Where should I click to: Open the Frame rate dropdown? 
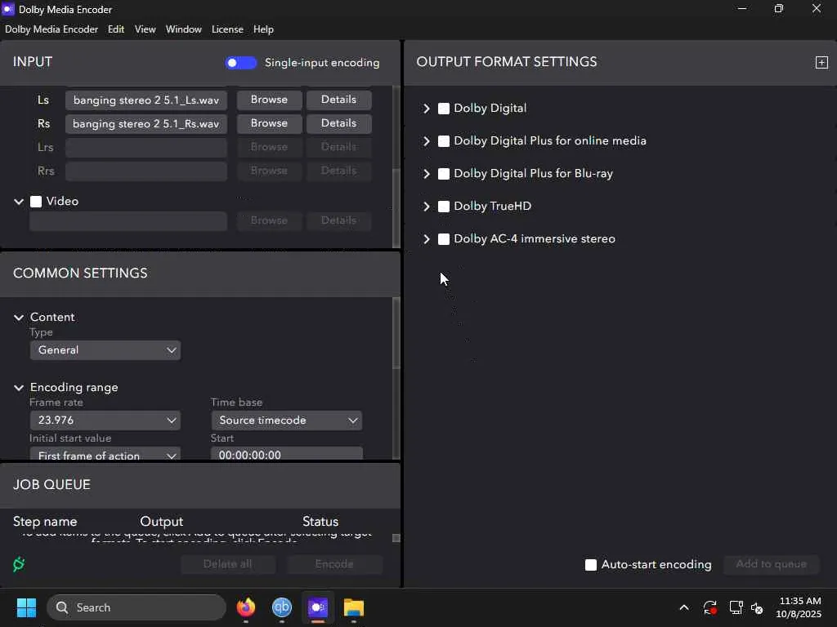coord(105,420)
